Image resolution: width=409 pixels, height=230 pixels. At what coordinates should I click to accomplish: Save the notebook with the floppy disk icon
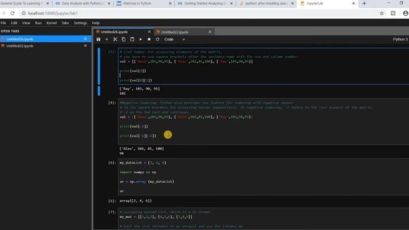click(x=98, y=40)
